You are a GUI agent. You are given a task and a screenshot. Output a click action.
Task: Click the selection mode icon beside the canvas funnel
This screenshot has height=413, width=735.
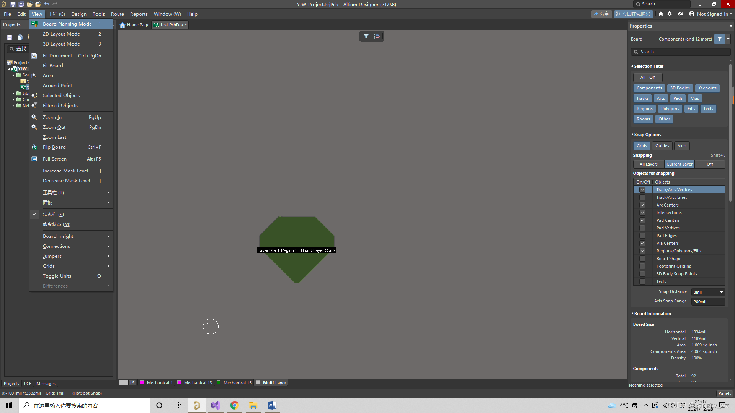click(x=377, y=36)
